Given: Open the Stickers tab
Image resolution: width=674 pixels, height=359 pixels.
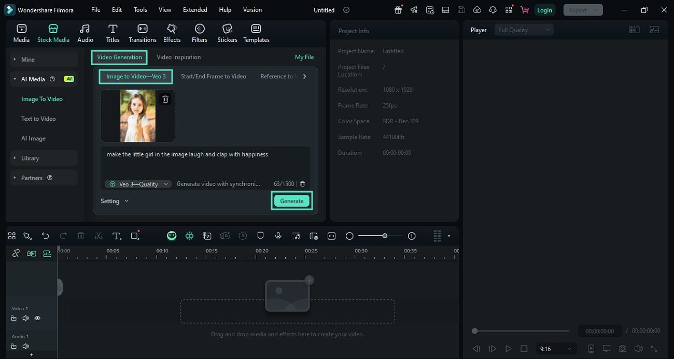Looking at the screenshot, I should click(x=227, y=33).
